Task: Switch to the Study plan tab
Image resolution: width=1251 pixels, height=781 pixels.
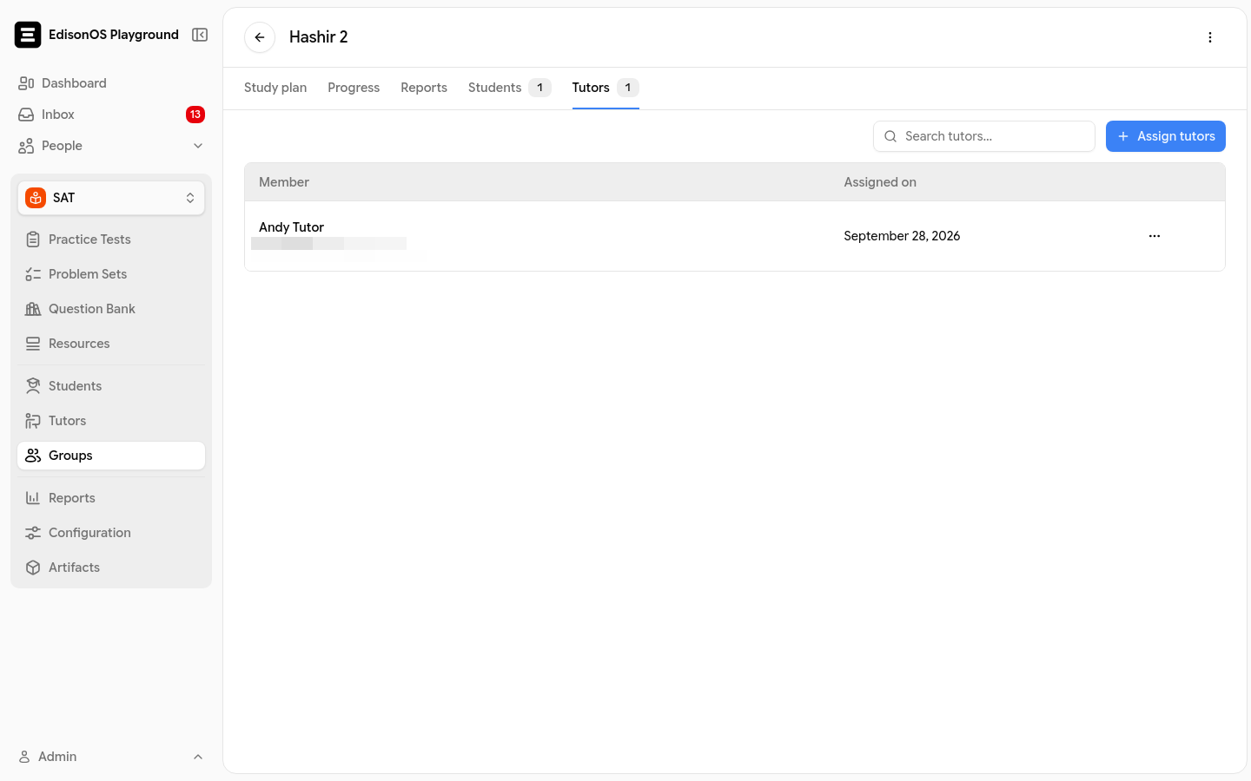Action: point(275,88)
